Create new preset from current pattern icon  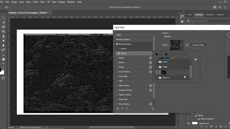click(x=187, y=45)
